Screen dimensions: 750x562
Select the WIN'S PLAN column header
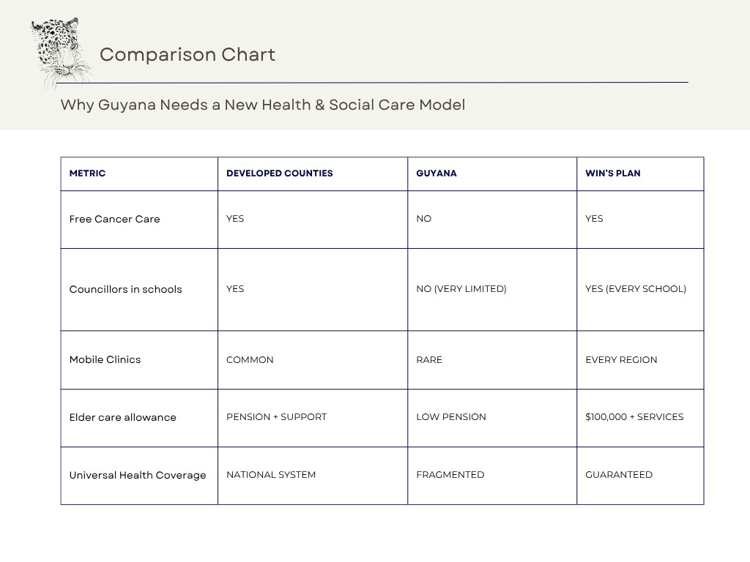(x=612, y=173)
